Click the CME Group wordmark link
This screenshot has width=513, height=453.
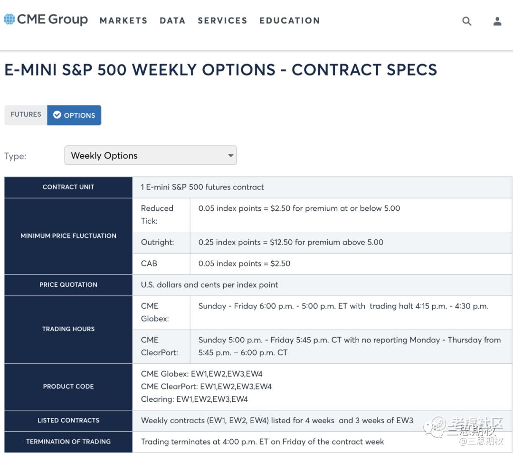52,19
